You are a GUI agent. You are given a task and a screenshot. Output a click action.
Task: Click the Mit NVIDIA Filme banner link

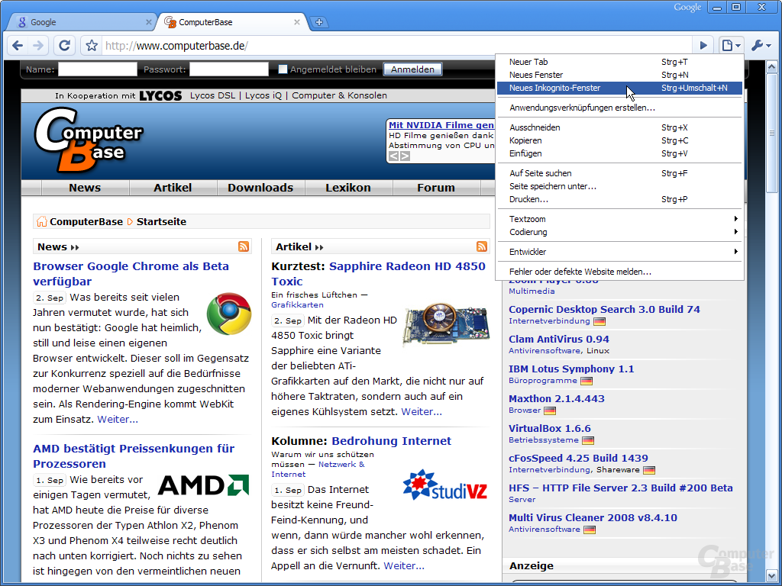pyautogui.click(x=441, y=125)
